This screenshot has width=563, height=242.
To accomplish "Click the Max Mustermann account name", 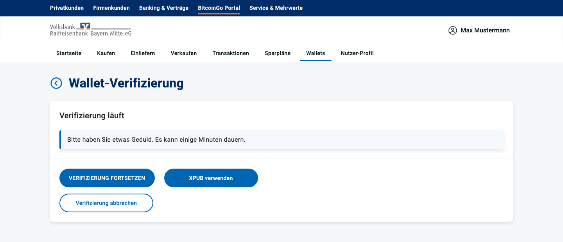I will click(x=485, y=30).
